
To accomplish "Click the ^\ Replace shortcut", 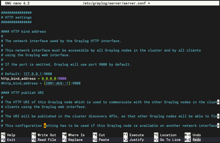I will tap(72, 140).
